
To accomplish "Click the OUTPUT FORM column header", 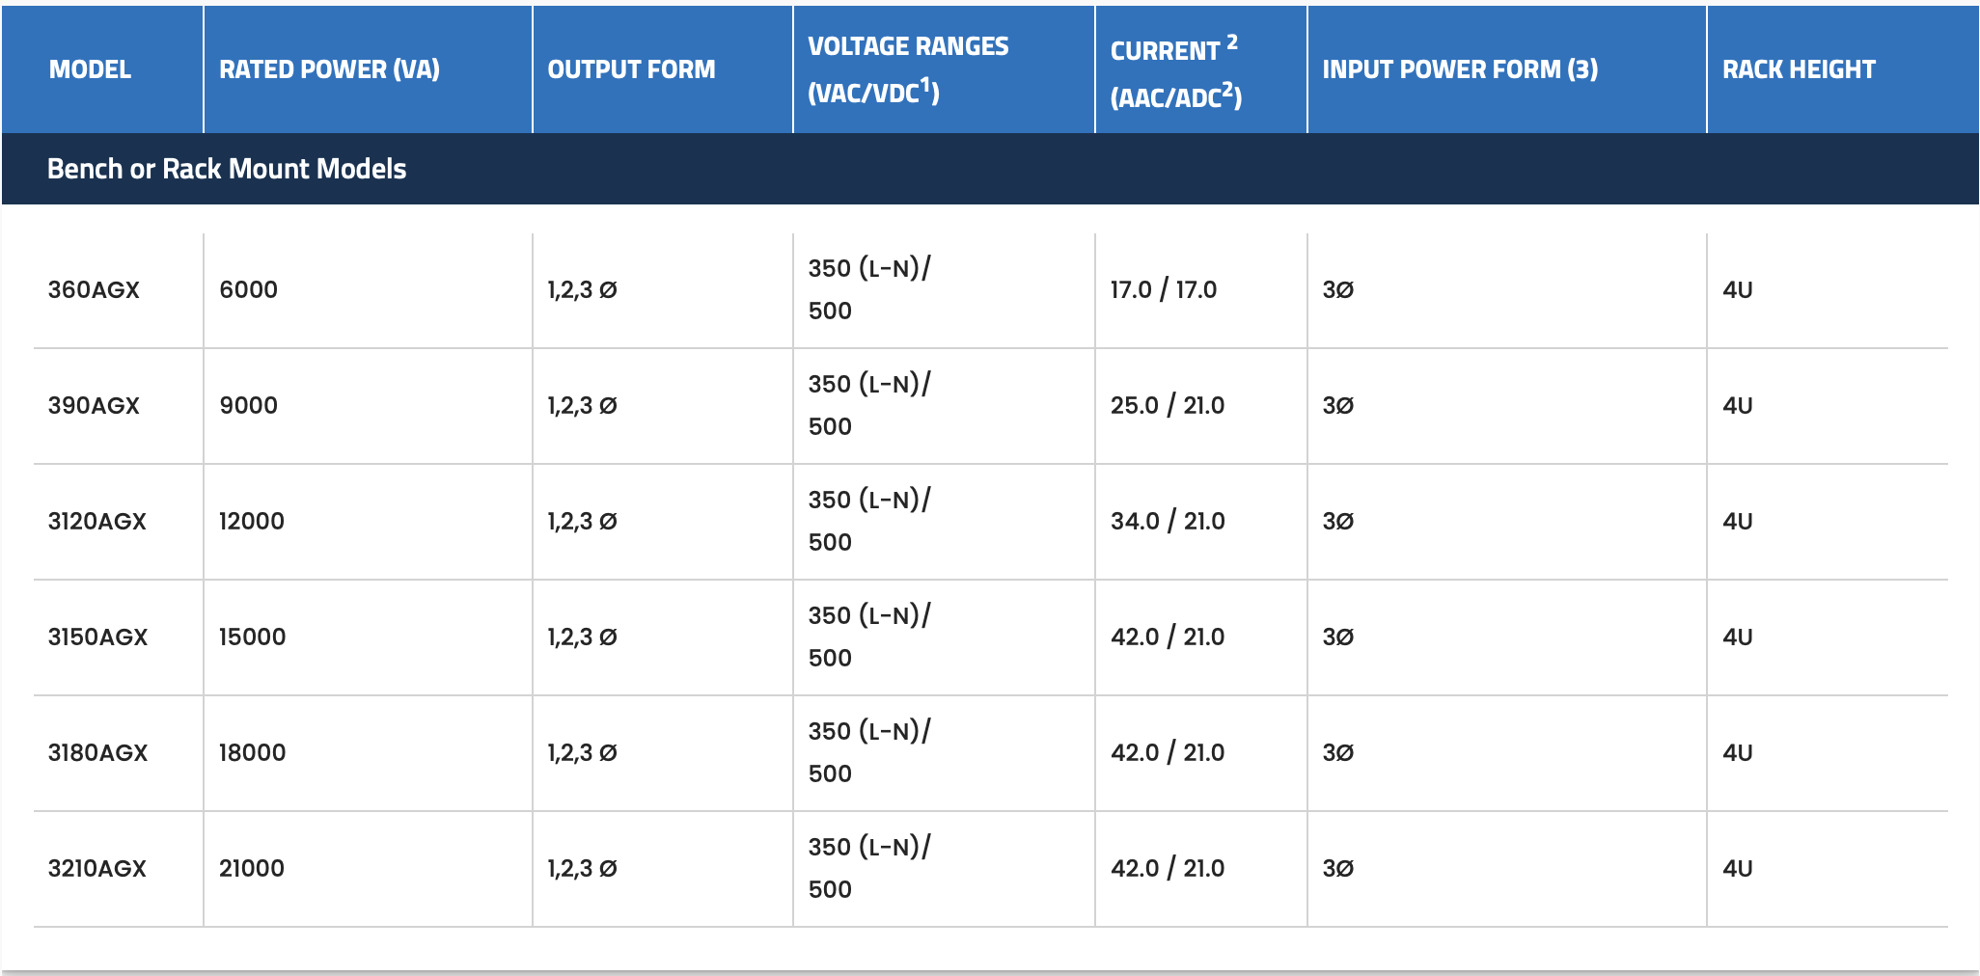I will pyautogui.click(x=631, y=69).
